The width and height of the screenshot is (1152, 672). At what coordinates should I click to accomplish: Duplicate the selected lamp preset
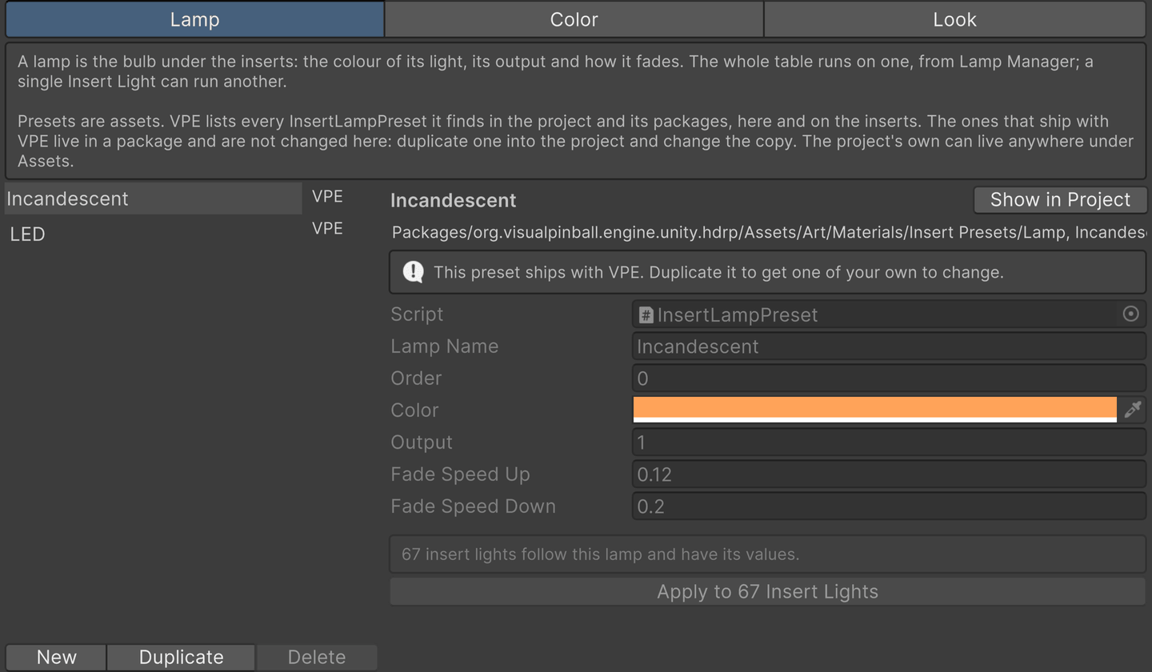point(181,658)
